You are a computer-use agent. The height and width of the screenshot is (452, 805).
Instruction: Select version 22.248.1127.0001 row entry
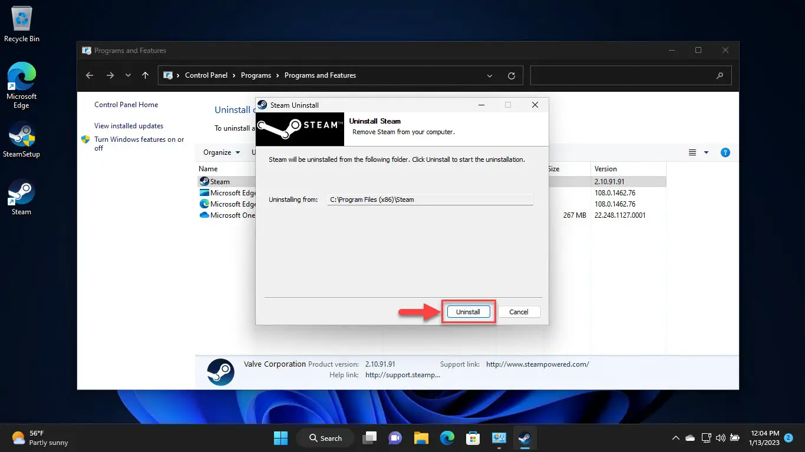pos(620,215)
